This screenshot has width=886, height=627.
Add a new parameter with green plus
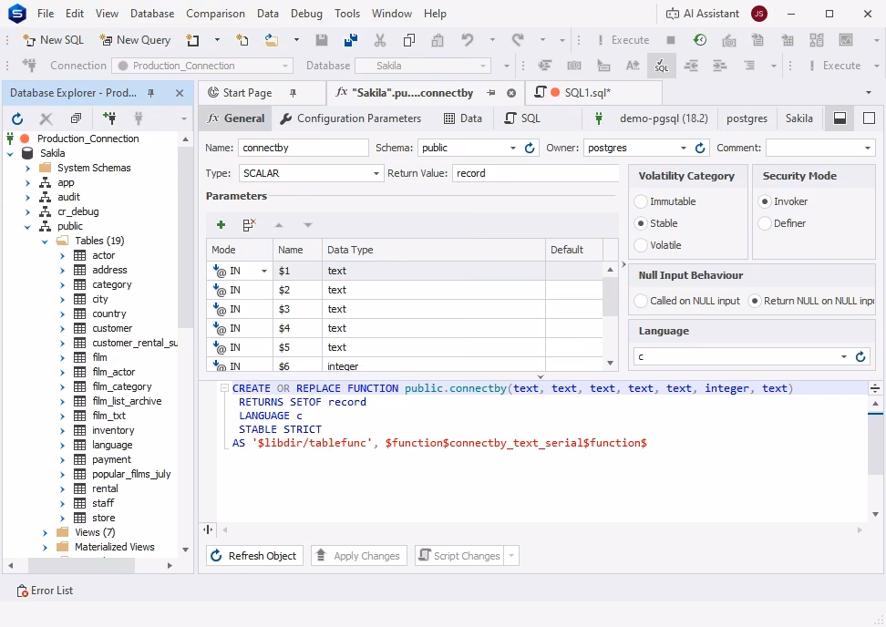221,225
